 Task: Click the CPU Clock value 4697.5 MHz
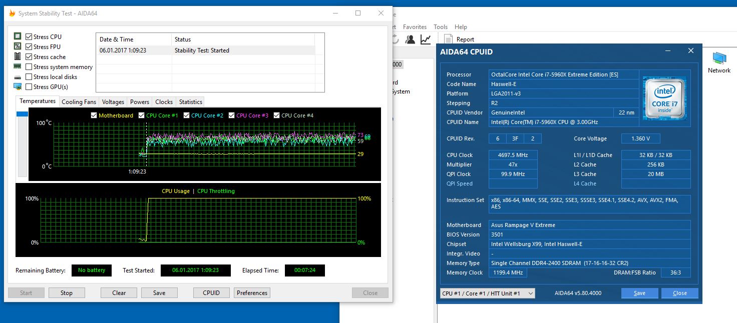coord(513,155)
